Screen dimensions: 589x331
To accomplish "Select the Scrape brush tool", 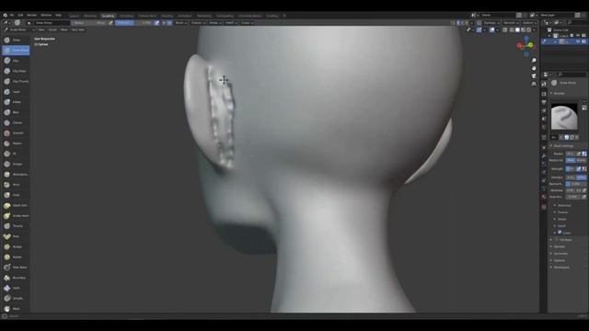I will [16, 164].
